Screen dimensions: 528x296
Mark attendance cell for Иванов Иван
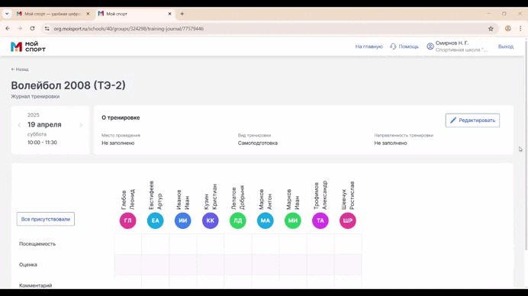point(183,244)
